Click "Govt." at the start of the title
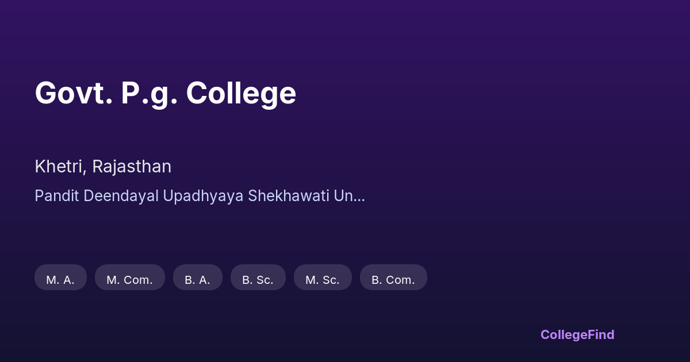The height and width of the screenshot is (362, 690). 74,93
